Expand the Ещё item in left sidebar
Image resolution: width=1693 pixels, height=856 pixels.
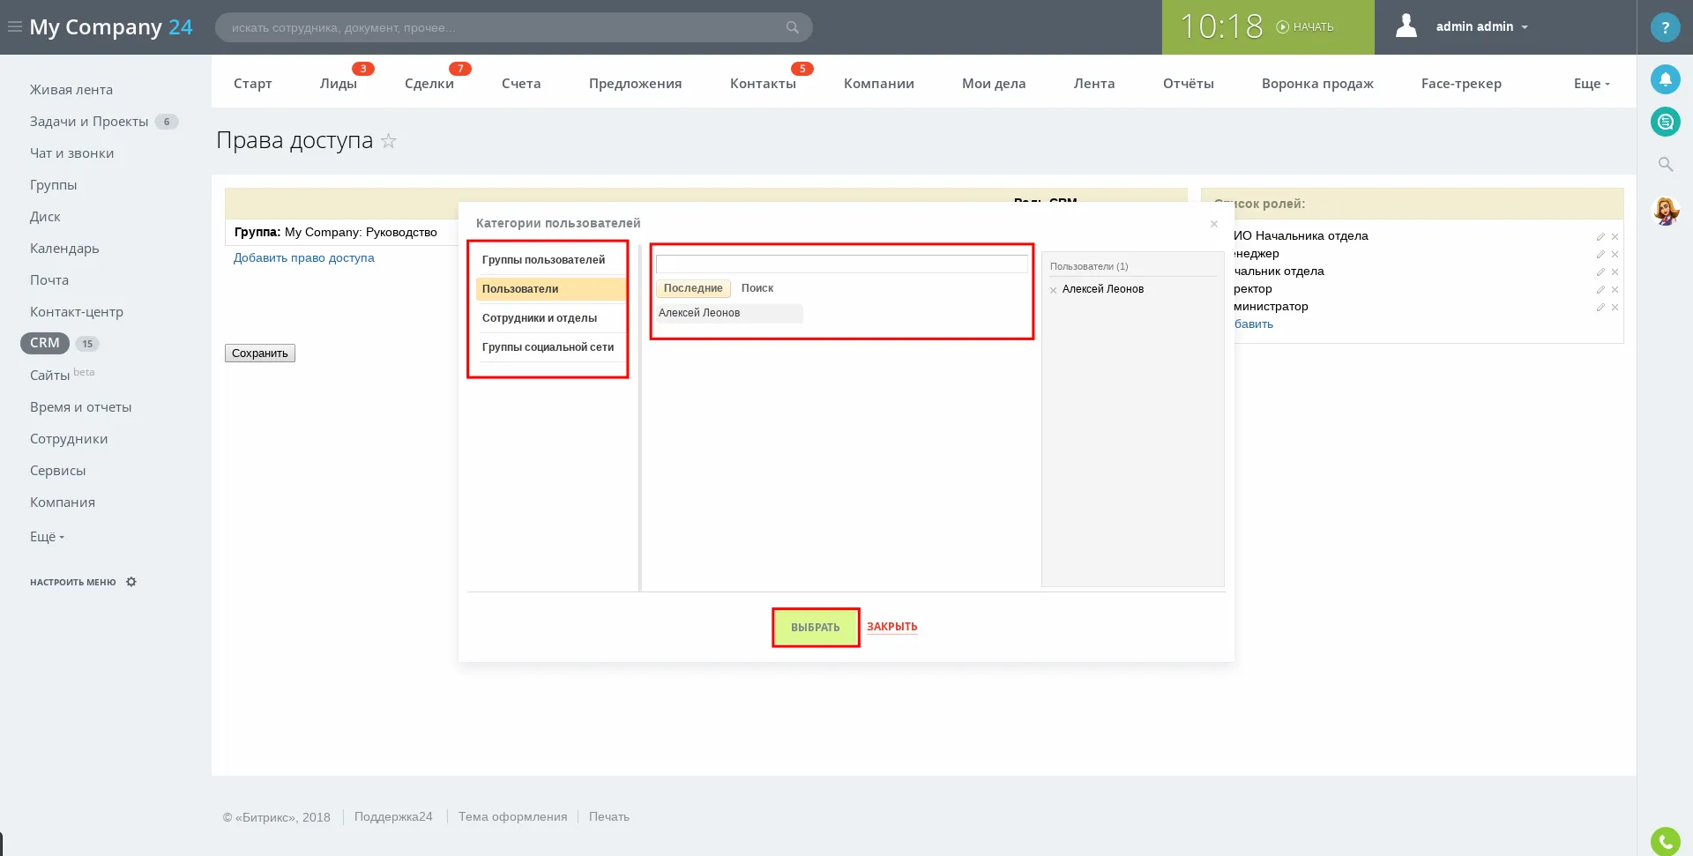pos(47,537)
